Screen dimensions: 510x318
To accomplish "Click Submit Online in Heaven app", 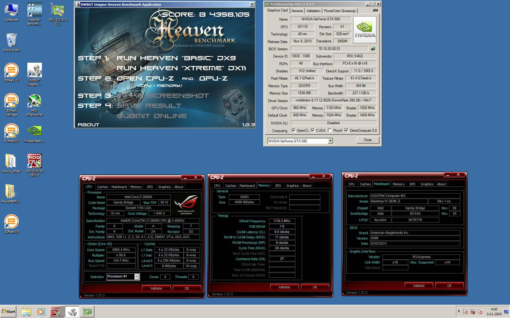I will pos(152,116).
